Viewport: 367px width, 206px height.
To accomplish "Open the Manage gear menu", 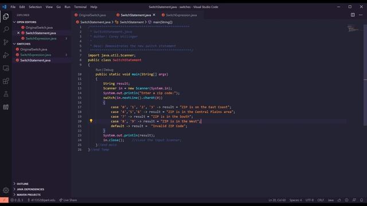I will pyautogui.click(x=6, y=191).
